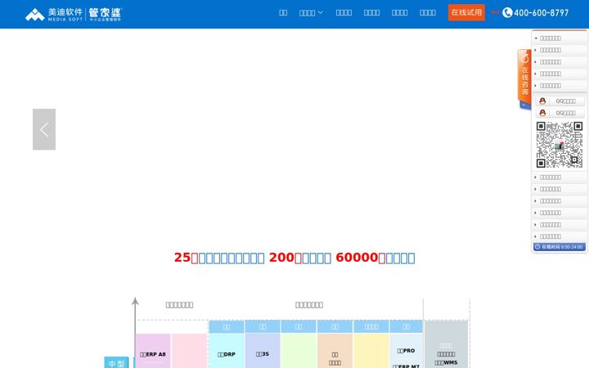Open the ERP A8 product cell
589x368 pixels.
[x=153, y=351]
